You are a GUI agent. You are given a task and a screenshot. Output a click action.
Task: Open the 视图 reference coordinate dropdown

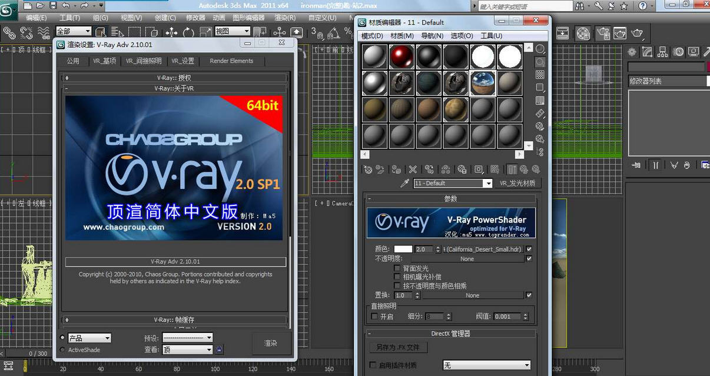[x=232, y=31]
